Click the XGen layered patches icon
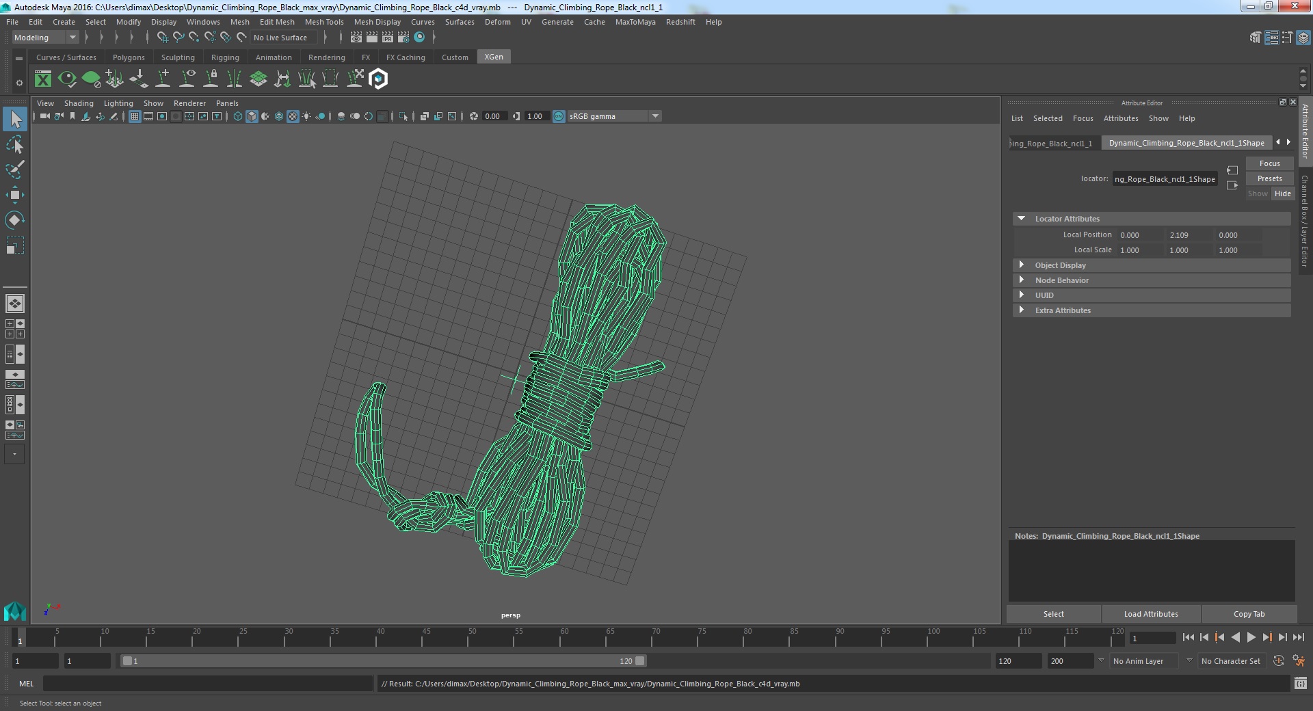This screenshot has height=711, width=1313. [258, 79]
